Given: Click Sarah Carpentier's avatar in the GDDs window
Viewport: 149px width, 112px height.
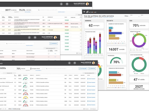Looking at the screenshot, I should pos(94,63).
